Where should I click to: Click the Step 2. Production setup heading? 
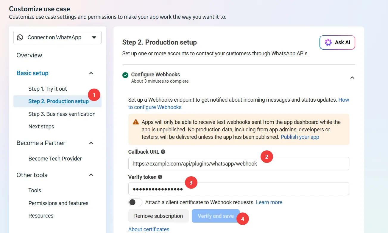160,42
